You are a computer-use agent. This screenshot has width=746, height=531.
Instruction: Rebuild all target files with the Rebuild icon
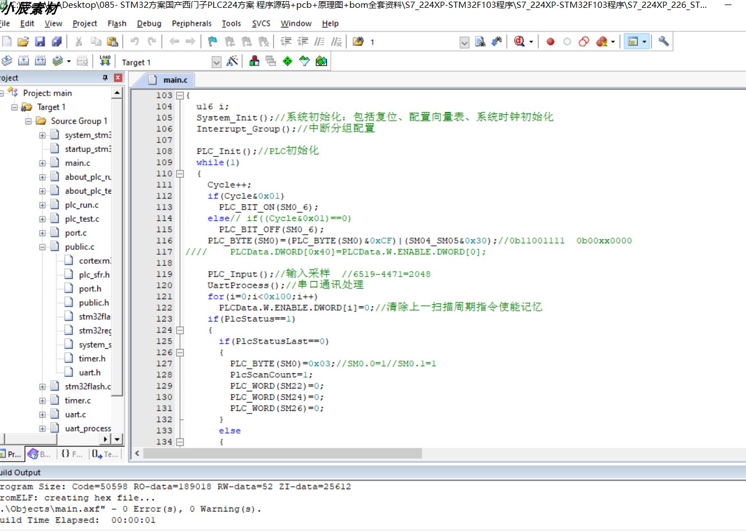pyautogui.click(x=40, y=61)
